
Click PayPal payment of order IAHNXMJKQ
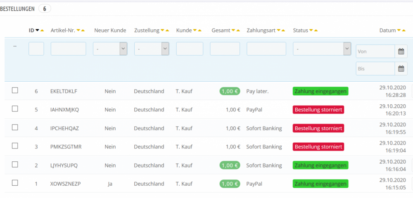click(254, 110)
